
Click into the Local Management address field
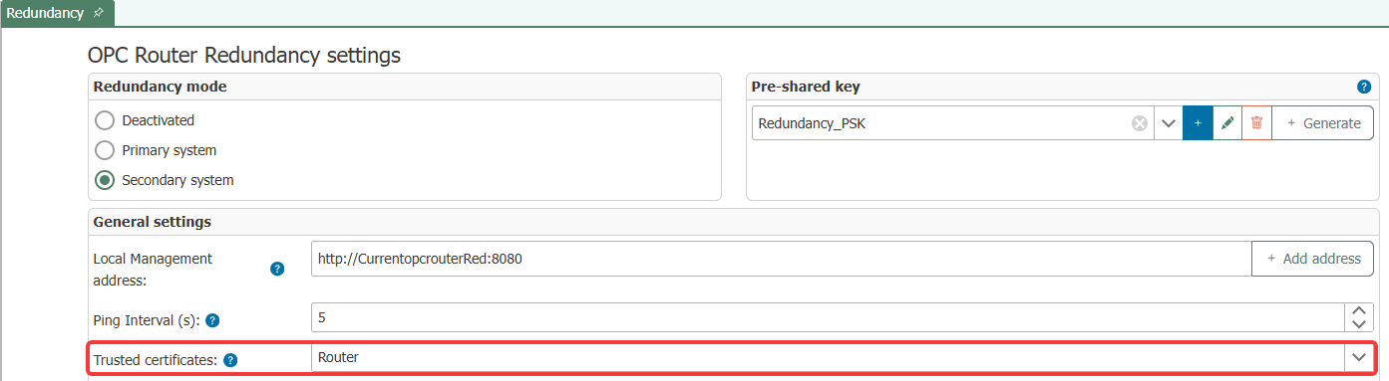pyautogui.click(x=781, y=259)
